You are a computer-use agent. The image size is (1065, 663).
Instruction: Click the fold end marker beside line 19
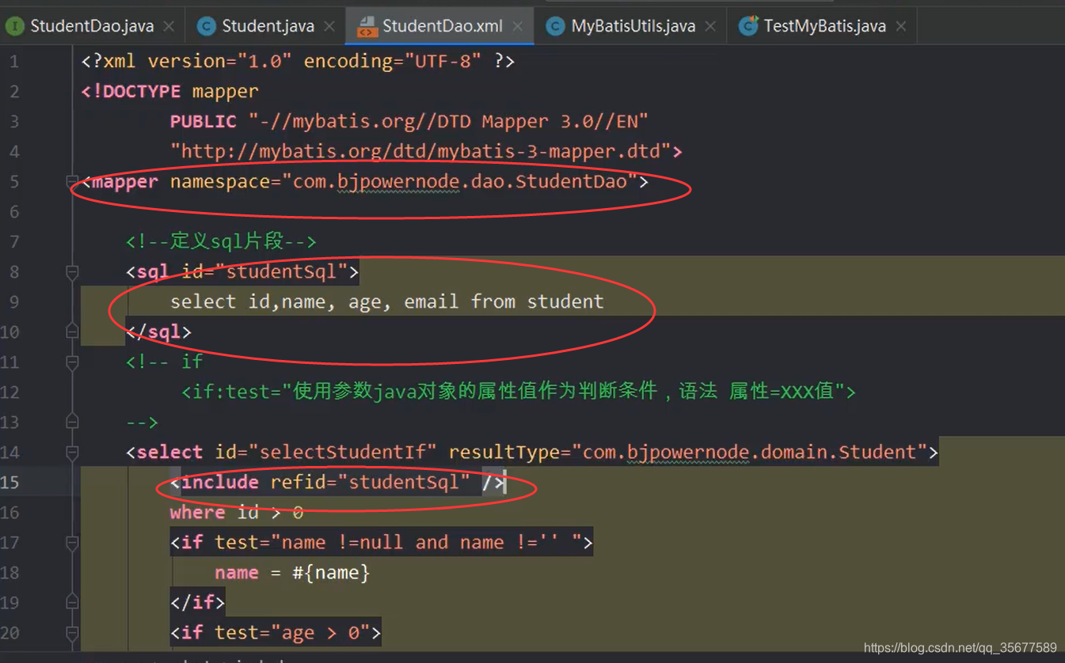point(71,601)
